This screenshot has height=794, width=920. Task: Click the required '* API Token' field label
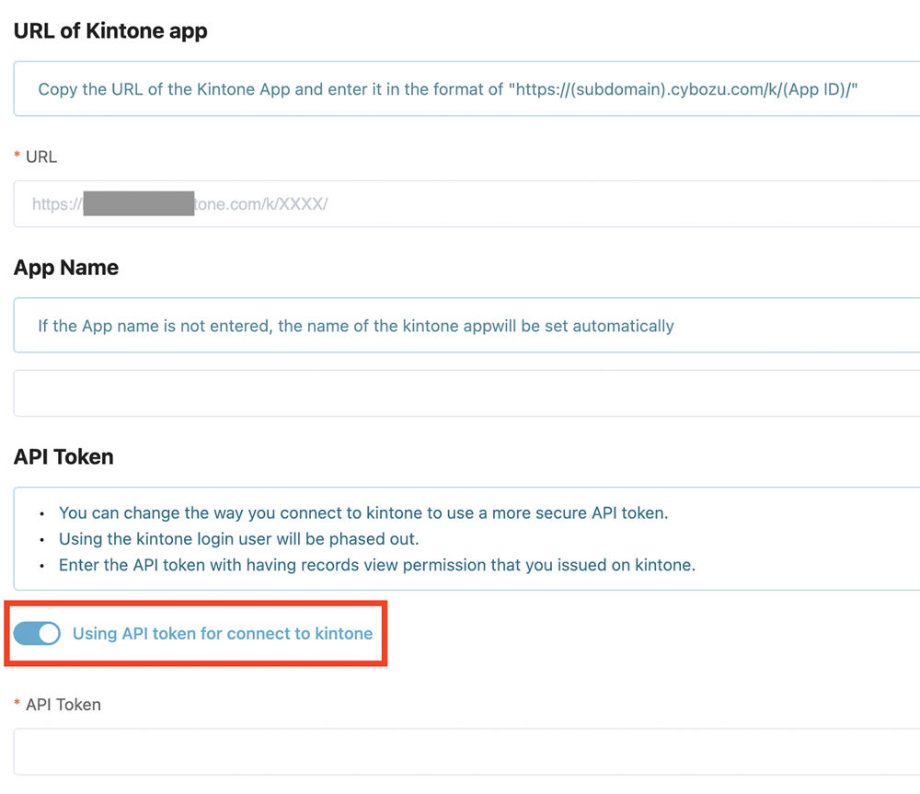click(x=57, y=704)
